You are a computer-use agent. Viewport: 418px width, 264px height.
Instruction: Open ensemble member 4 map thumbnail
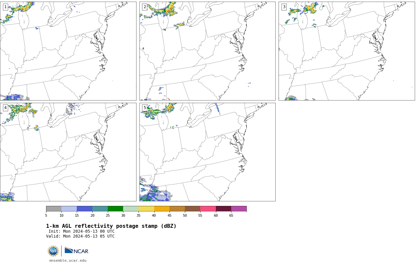[x=68, y=152]
